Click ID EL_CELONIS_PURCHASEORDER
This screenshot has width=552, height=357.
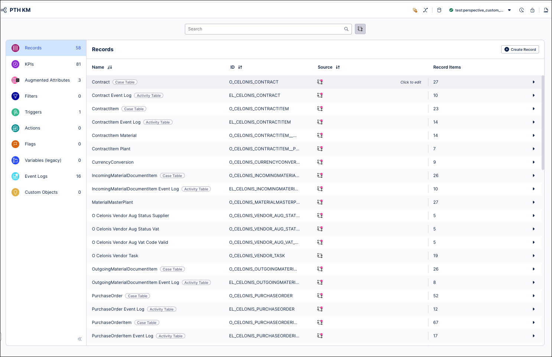(262, 309)
